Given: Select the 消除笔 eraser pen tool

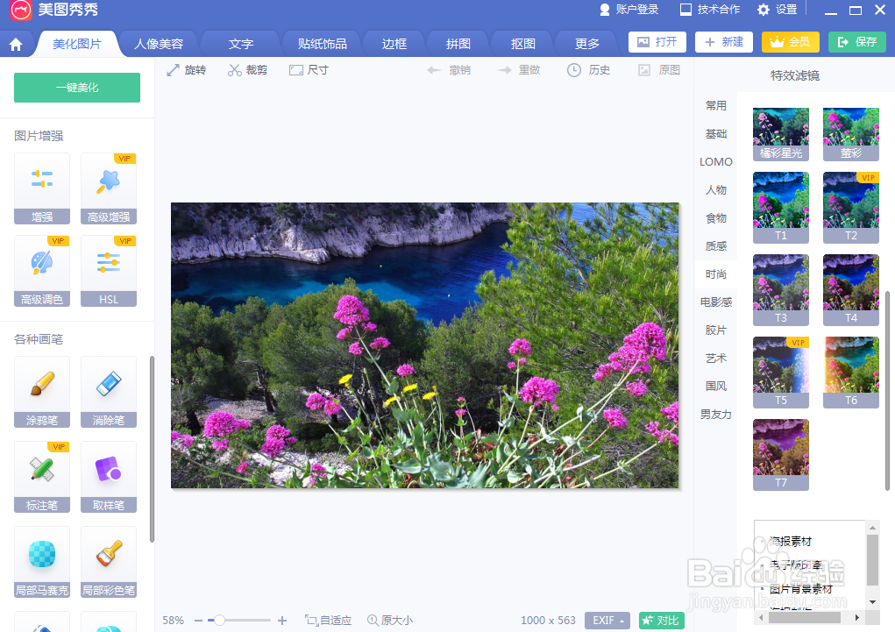Looking at the screenshot, I should point(108,392).
